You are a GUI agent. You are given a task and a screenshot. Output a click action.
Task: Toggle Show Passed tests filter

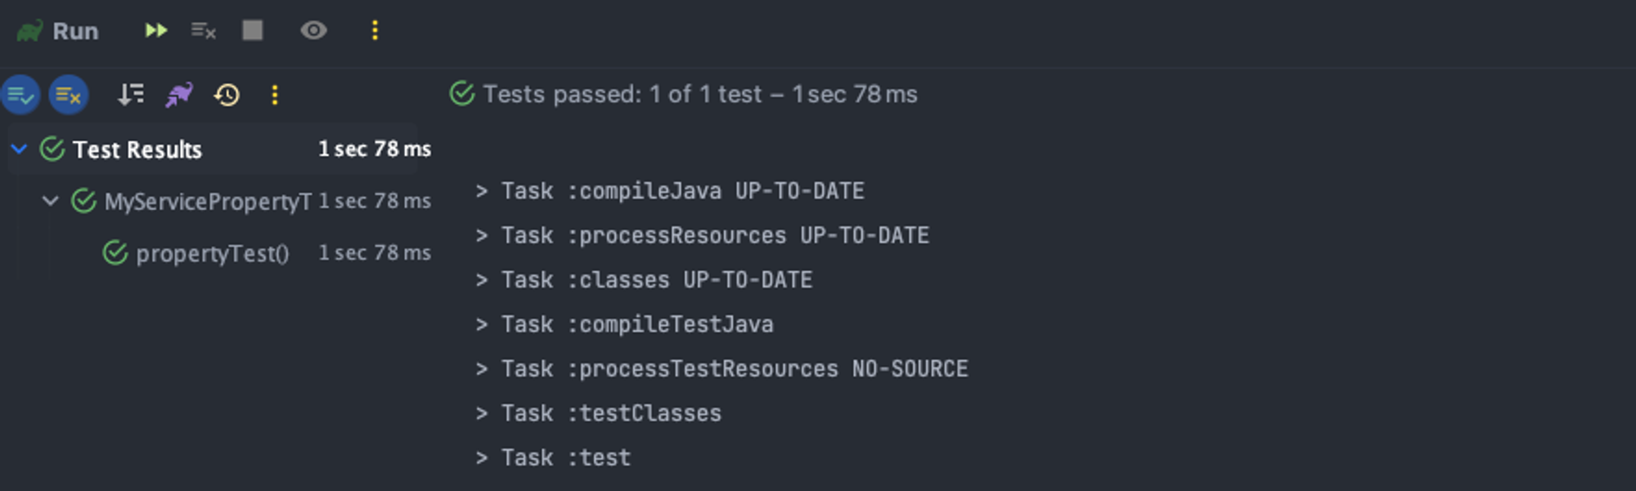pyautogui.click(x=20, y=95)
